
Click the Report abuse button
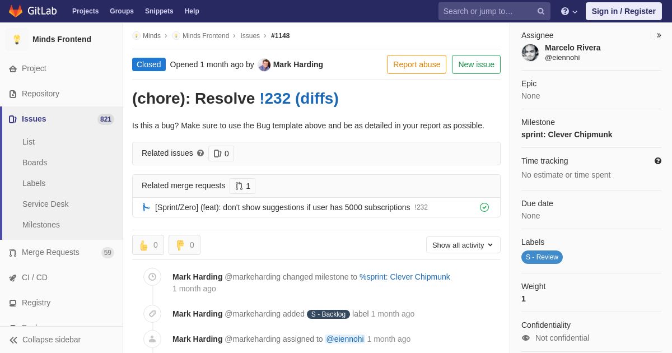[417, 64]
